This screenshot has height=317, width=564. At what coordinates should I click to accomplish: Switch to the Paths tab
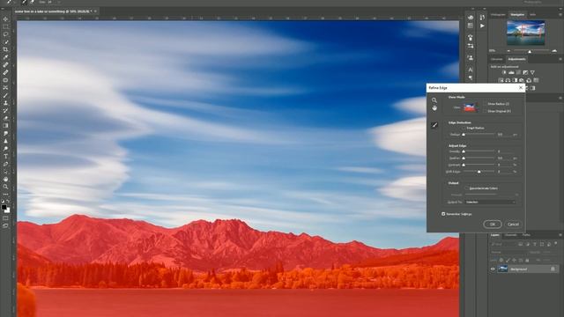[526, 235]
